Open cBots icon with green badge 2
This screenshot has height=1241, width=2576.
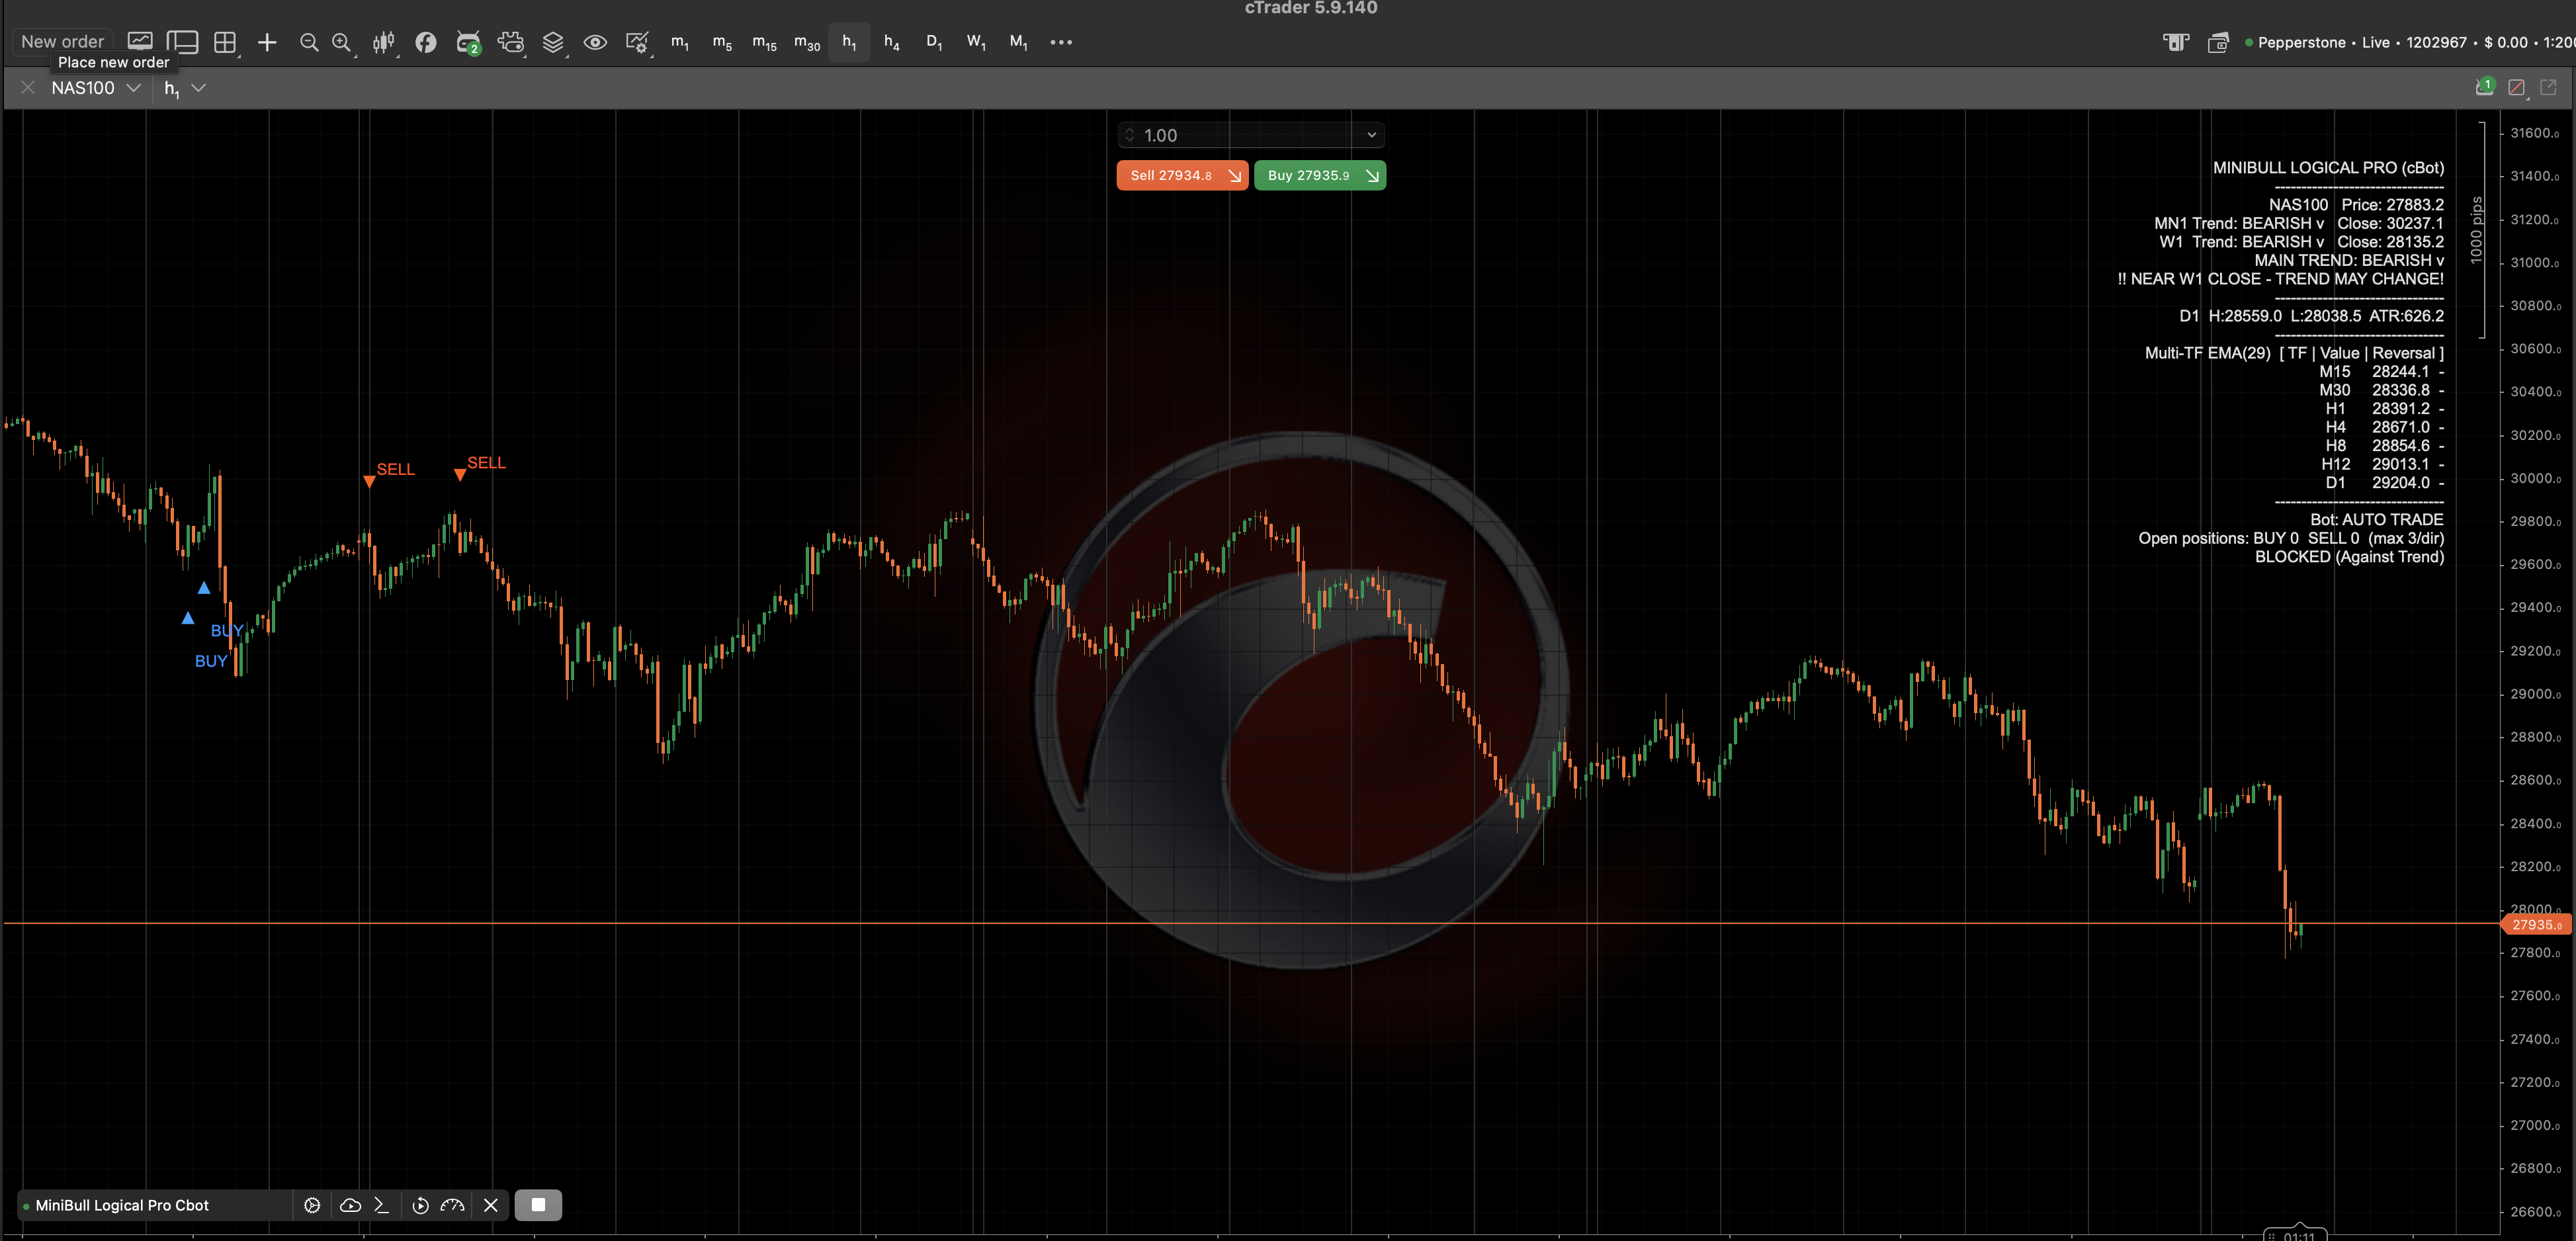(468, 42)
